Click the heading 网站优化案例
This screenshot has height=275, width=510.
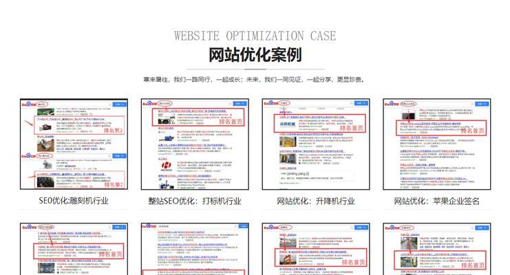coord(255,54)
